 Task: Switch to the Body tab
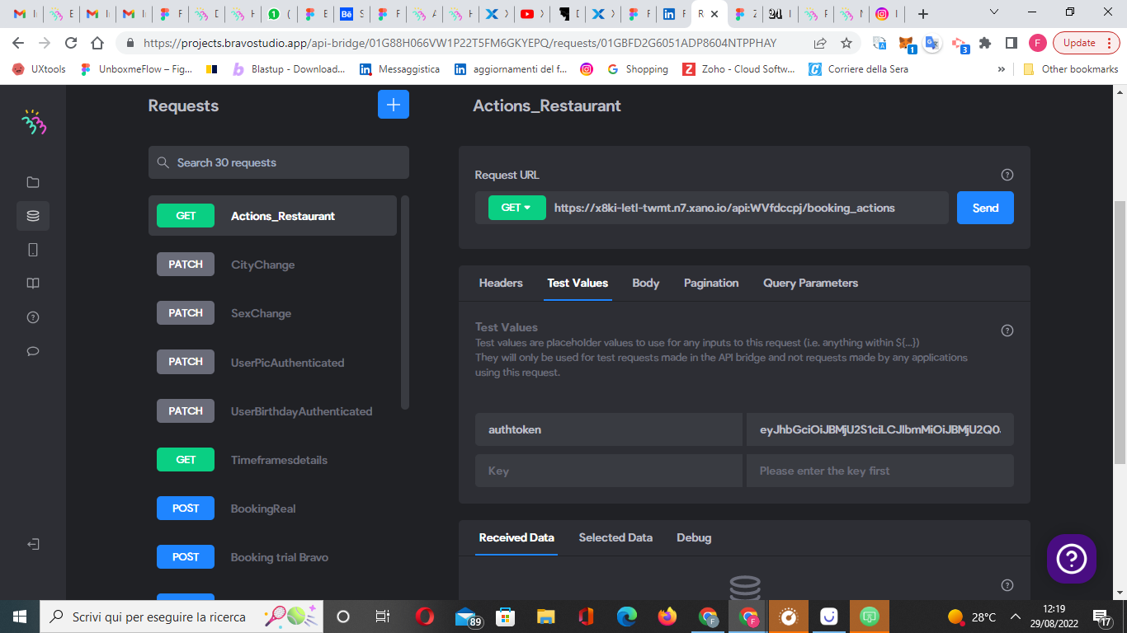pos(646,283)
